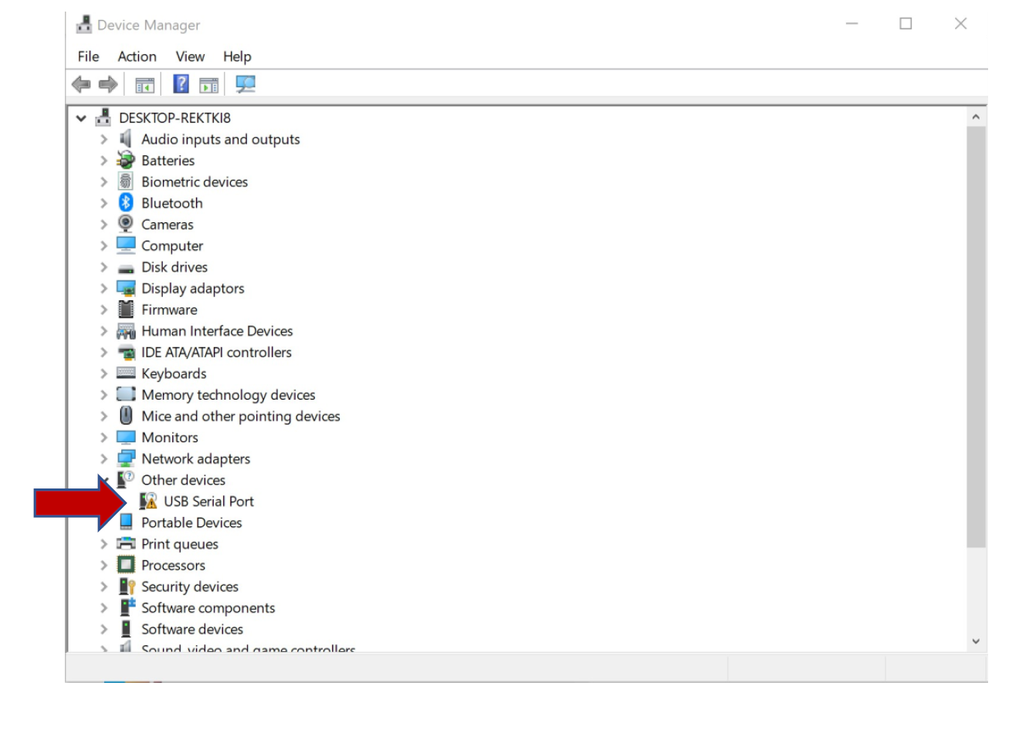This screenshot has width=1019, height=730.
Task: Click the Show/Hide Action Pane icon
Action: coord(208,85)
